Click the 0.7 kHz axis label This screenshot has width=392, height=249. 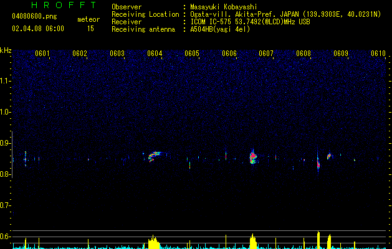click(x=5, y=205)
